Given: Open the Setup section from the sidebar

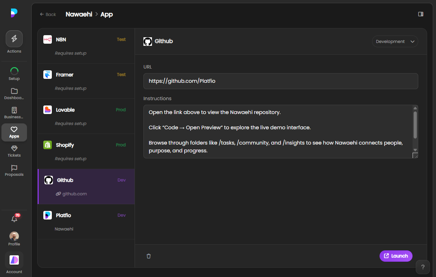Looking at the screenshot, I should point(14,70).
